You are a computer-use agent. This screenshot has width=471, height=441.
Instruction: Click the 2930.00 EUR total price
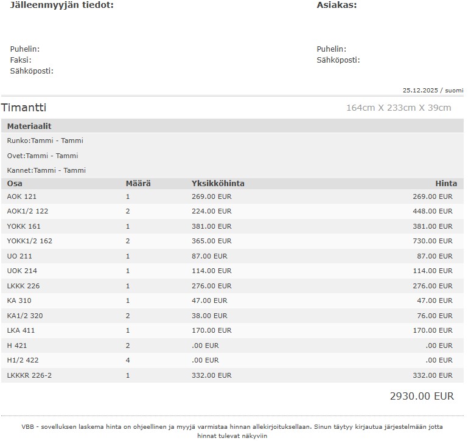pos(422,397)
